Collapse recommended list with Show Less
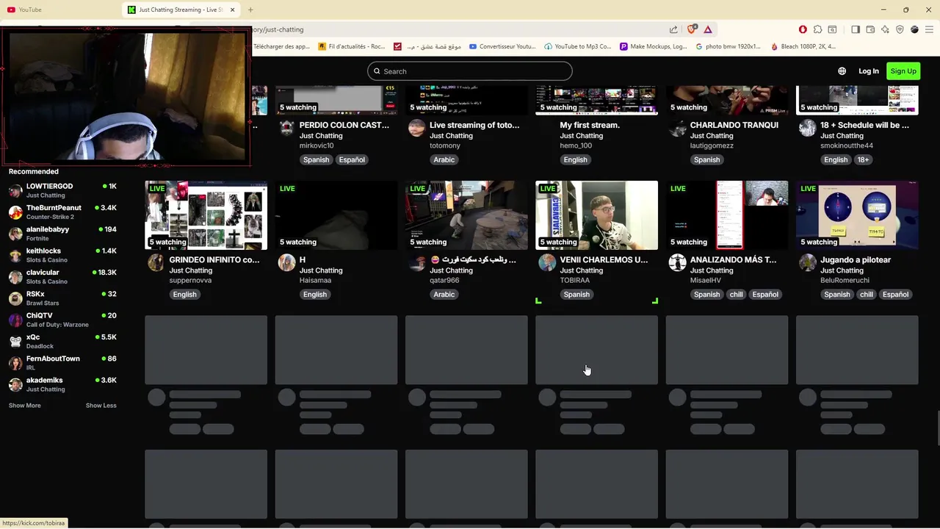Image resolution: width=940 pixels, height=529 pixels. (x=101, y=406)
